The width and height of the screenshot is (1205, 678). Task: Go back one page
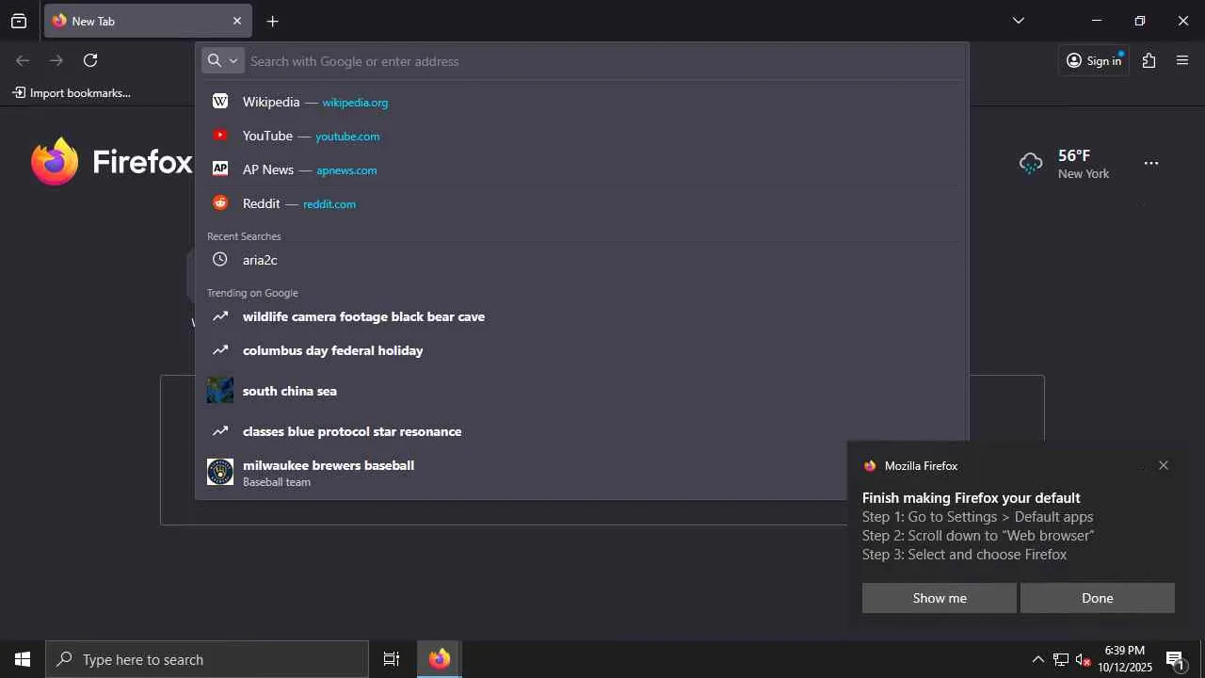tap(23, 60)
